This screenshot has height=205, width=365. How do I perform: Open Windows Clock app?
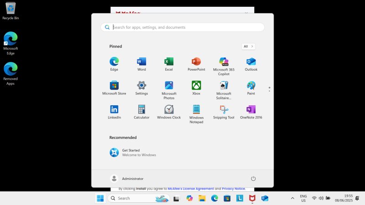(x=169, y=112)
